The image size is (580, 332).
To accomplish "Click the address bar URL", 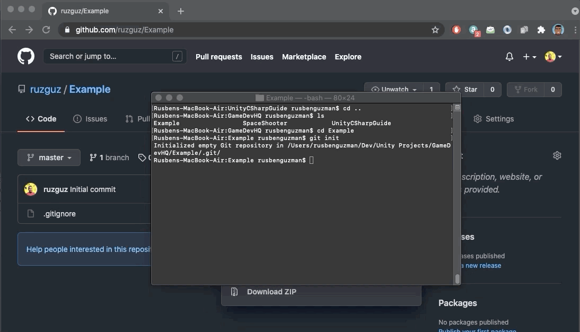I will tap(124, 30).
